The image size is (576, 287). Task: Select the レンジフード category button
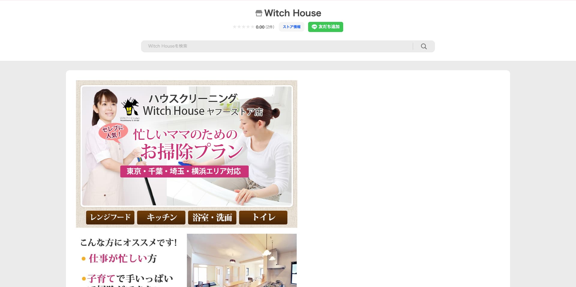110,217
